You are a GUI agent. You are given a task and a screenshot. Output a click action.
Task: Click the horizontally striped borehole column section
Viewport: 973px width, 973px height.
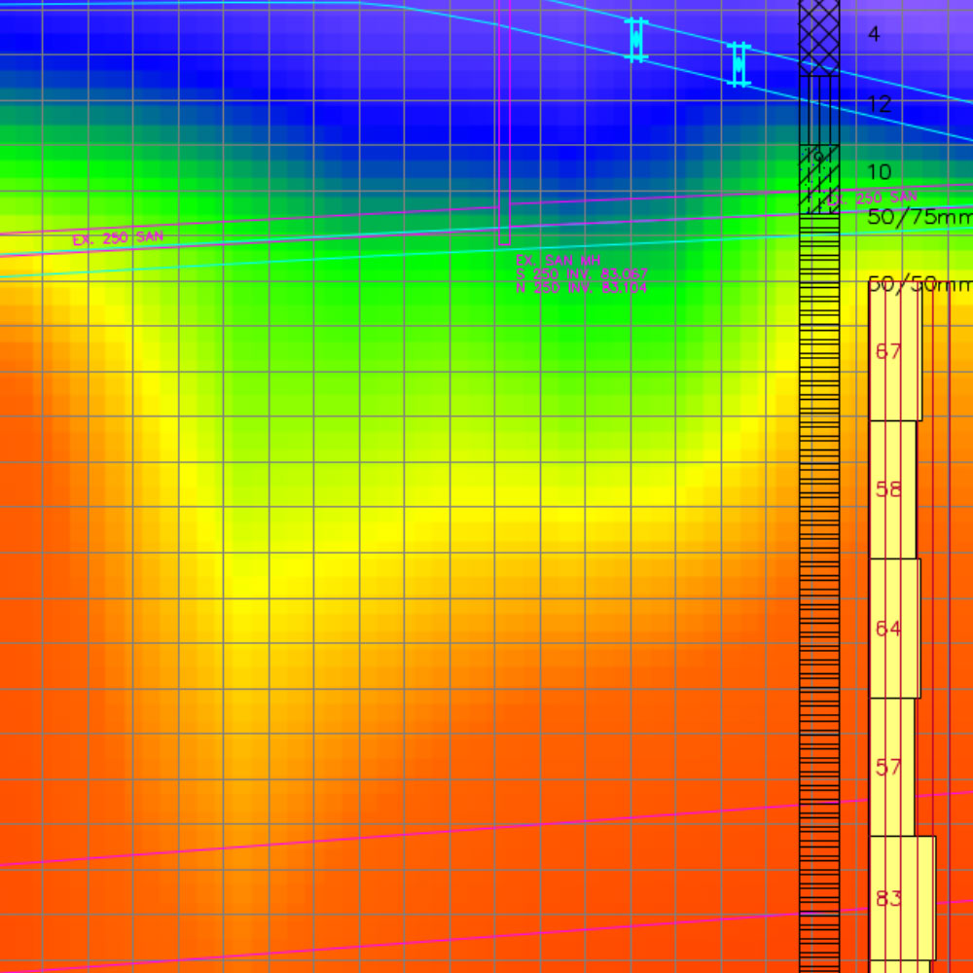pos(819,584)
